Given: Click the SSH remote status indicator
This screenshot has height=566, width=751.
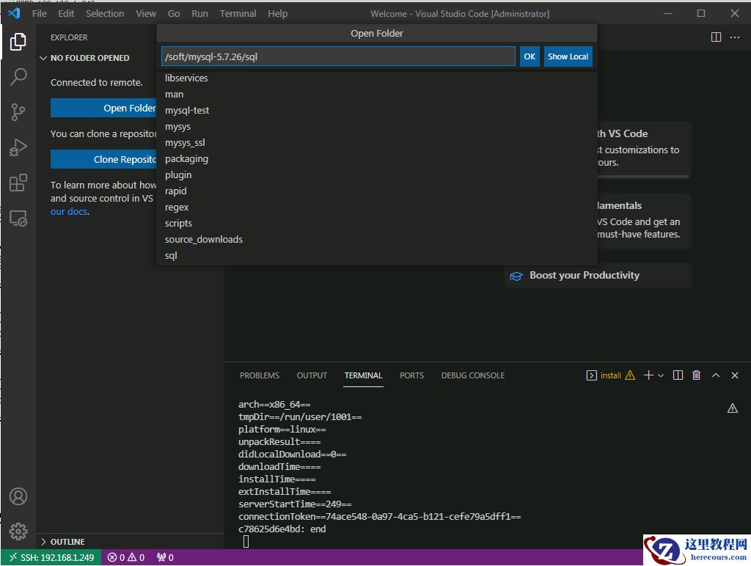Looking at the screenshot, I should [x=51, y=557].
